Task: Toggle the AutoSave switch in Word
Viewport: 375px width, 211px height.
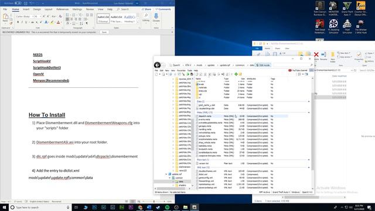Action: coord(18,3)
